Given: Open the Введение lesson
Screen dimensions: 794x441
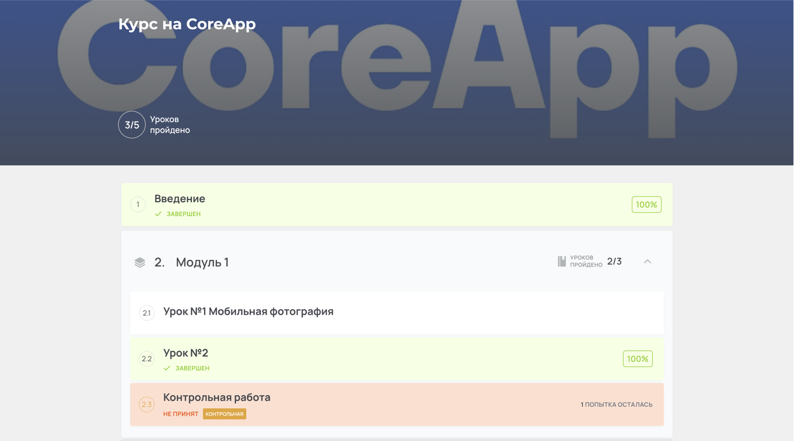Looking at the screenshot, I should [397, 205].
